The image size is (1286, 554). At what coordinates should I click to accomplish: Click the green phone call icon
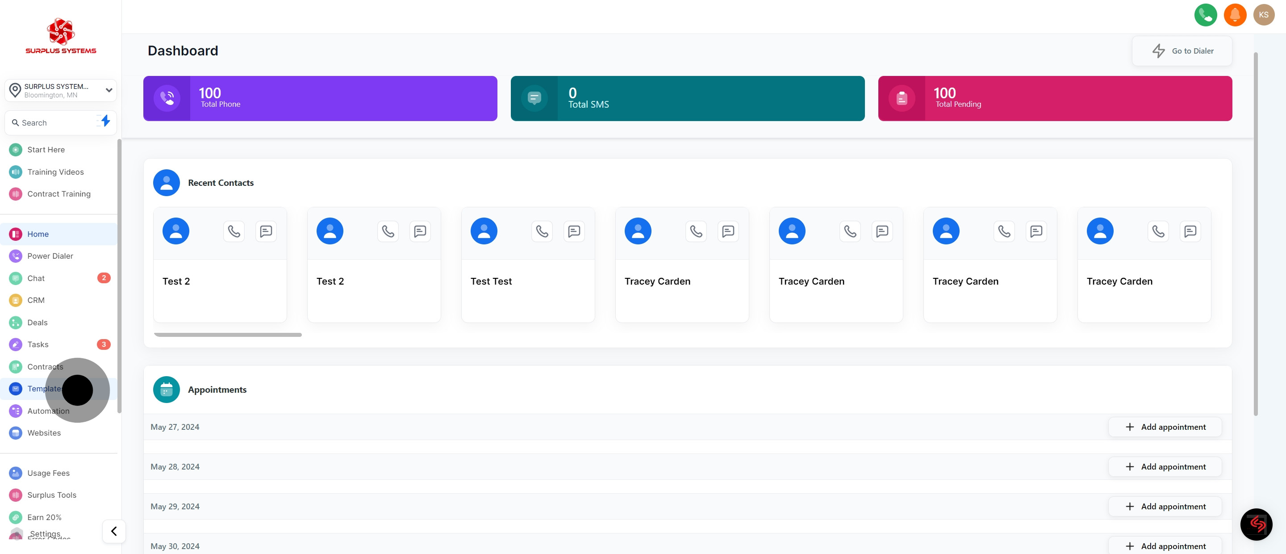tap(1205, 15)
